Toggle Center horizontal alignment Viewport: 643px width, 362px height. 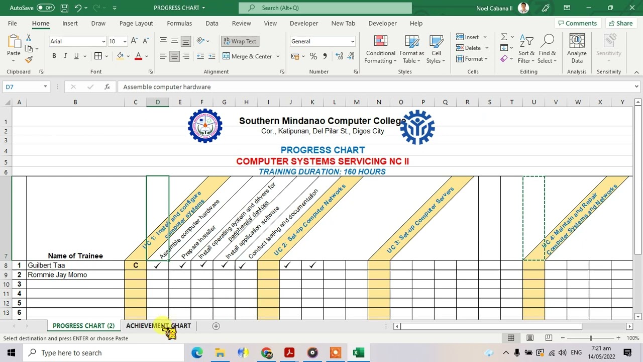coord(174,56)
